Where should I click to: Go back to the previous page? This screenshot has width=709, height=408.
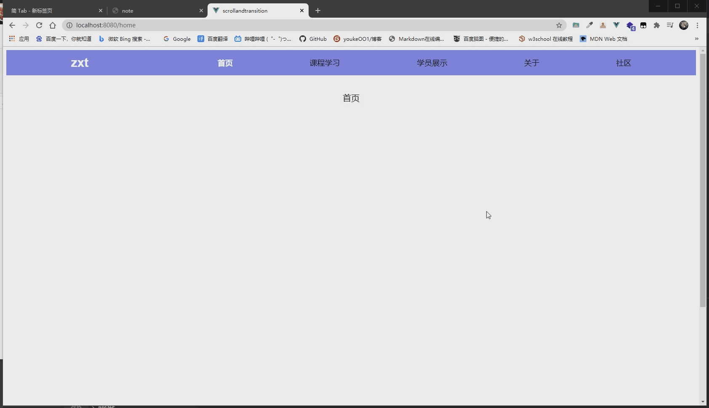(x=12, y=25)
